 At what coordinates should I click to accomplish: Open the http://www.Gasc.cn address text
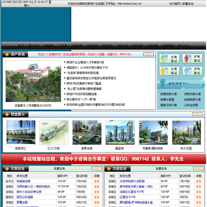pos(129,3)
